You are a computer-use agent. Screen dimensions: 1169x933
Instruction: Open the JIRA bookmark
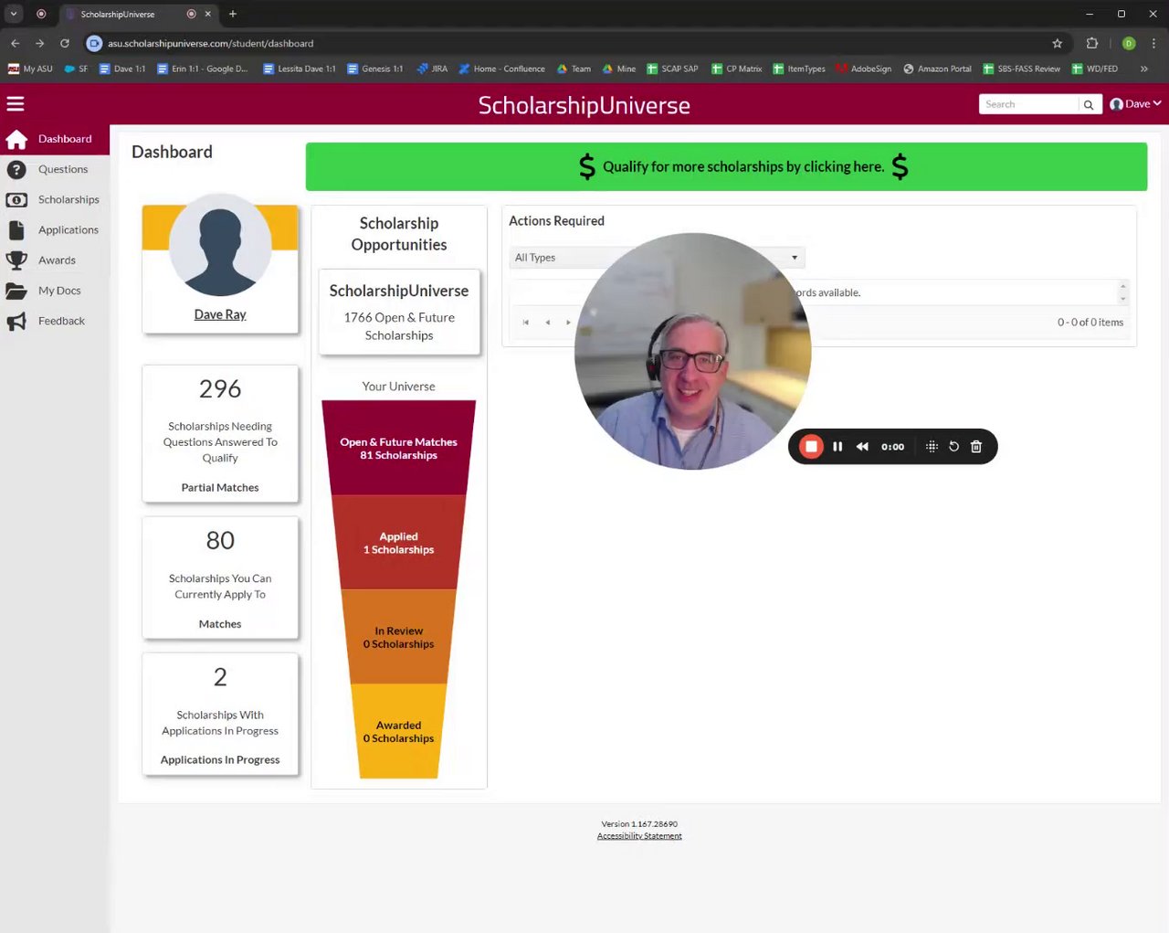coord(432,69)
